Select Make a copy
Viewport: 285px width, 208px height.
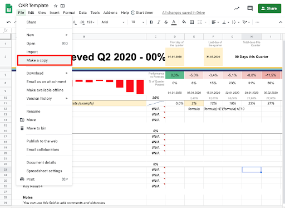tap(45, 60)
